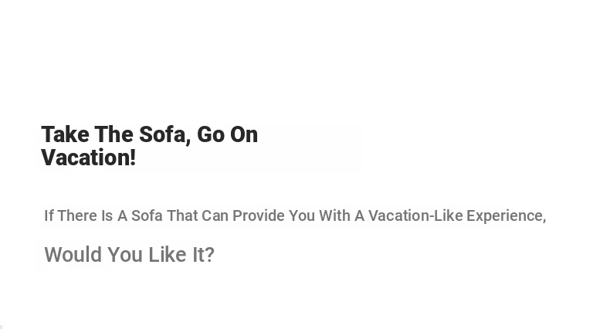Click the word 'Experience,' in the subtitle
This screenshot has height=329, width=610.
pos(506,216)
